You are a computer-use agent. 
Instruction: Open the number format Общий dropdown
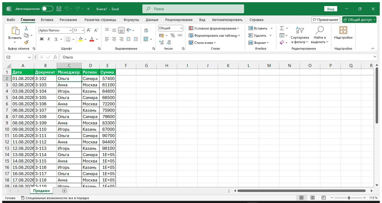pyautogui.click(x=181, y=28)
